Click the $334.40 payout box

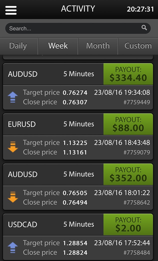click(x=128, y=74)
